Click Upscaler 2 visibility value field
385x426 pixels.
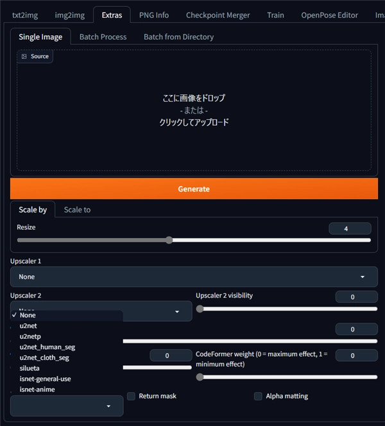[357, 297]
